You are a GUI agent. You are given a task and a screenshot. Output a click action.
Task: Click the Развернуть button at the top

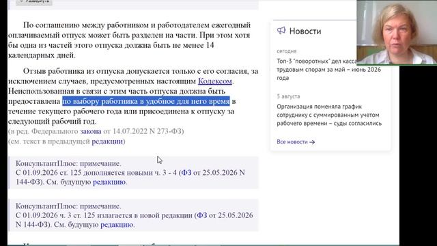tap(34, 1)
